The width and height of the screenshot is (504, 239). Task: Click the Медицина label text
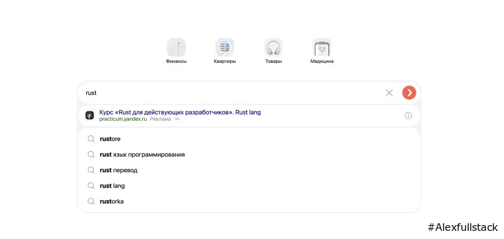pyautogui.click(x=322, y=61)
